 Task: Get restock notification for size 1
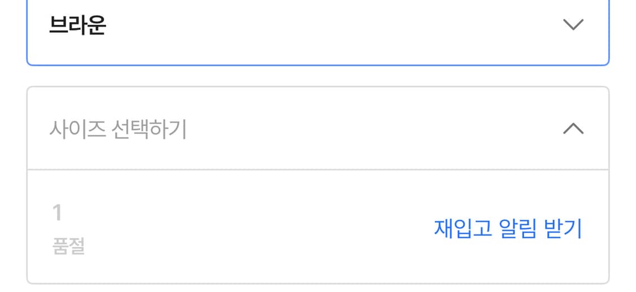[507, 228]
